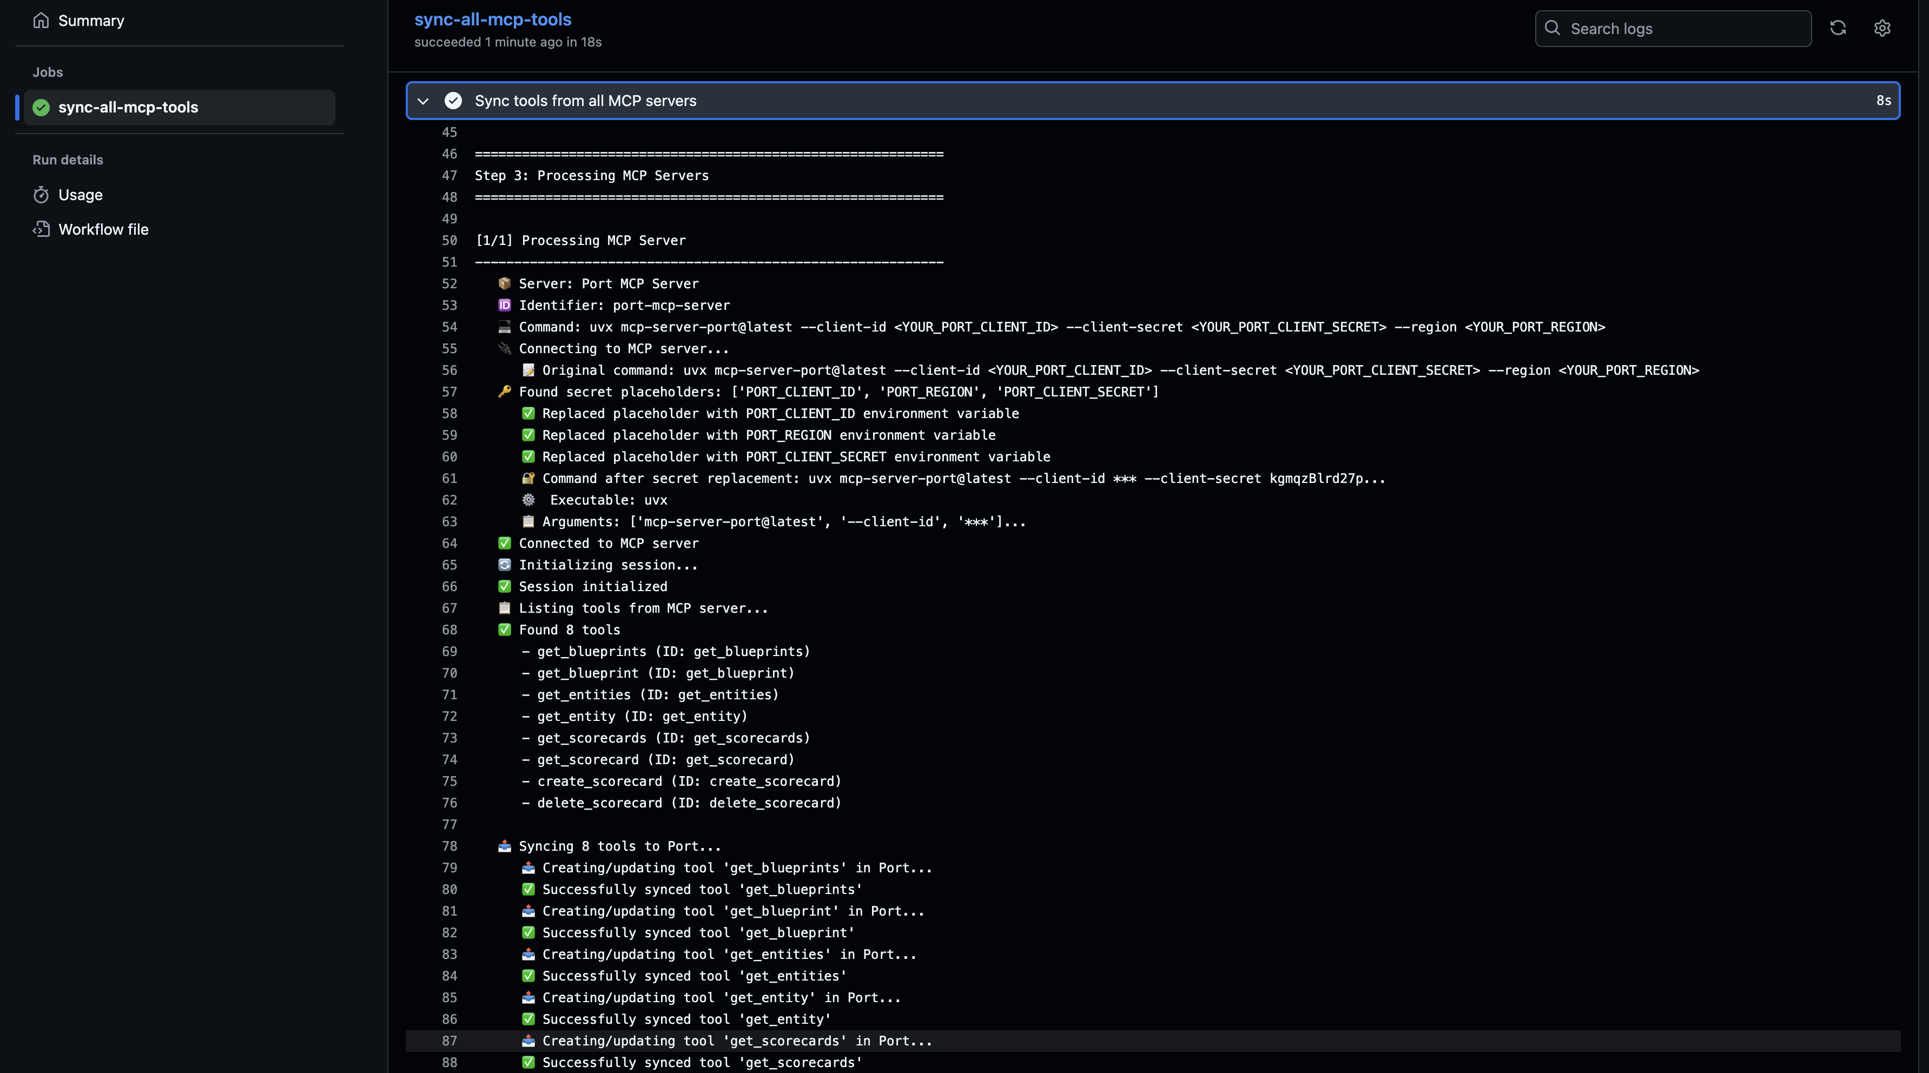
Task: Collapse the 'Sync tools from all MCP servers' step
Action: tap(586, 101)
